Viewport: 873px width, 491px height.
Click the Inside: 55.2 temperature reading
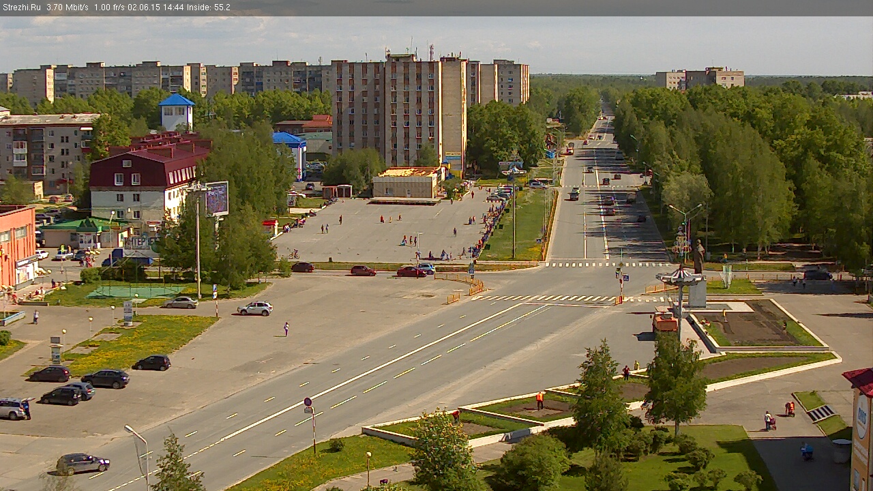[x=209, y=8]
